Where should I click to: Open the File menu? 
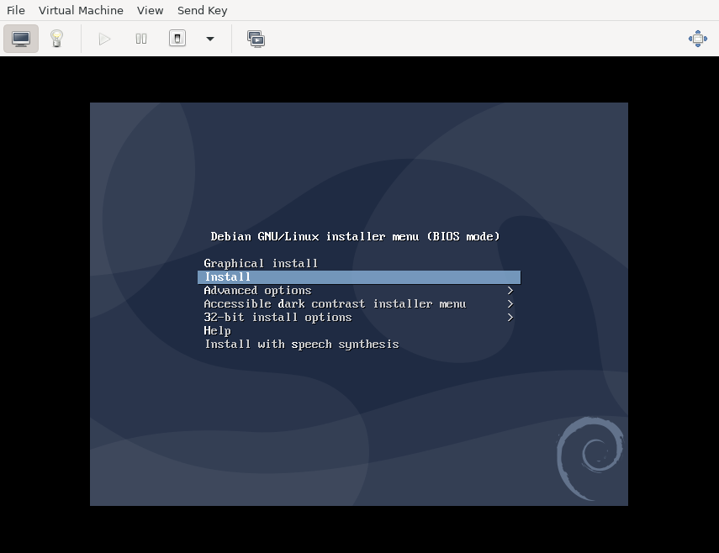(x=16, y=11)
